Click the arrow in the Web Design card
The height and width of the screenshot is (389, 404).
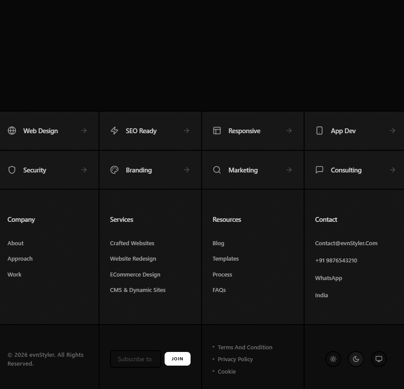tap(84, 131)
